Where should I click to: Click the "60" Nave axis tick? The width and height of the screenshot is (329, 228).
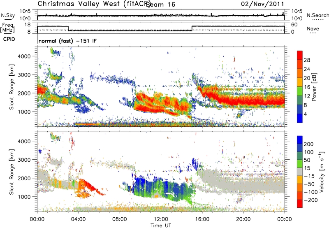pyautogui.click(x=294, y=25)
